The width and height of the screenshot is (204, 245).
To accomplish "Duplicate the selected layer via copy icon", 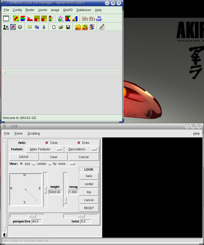I will [37, 27].
